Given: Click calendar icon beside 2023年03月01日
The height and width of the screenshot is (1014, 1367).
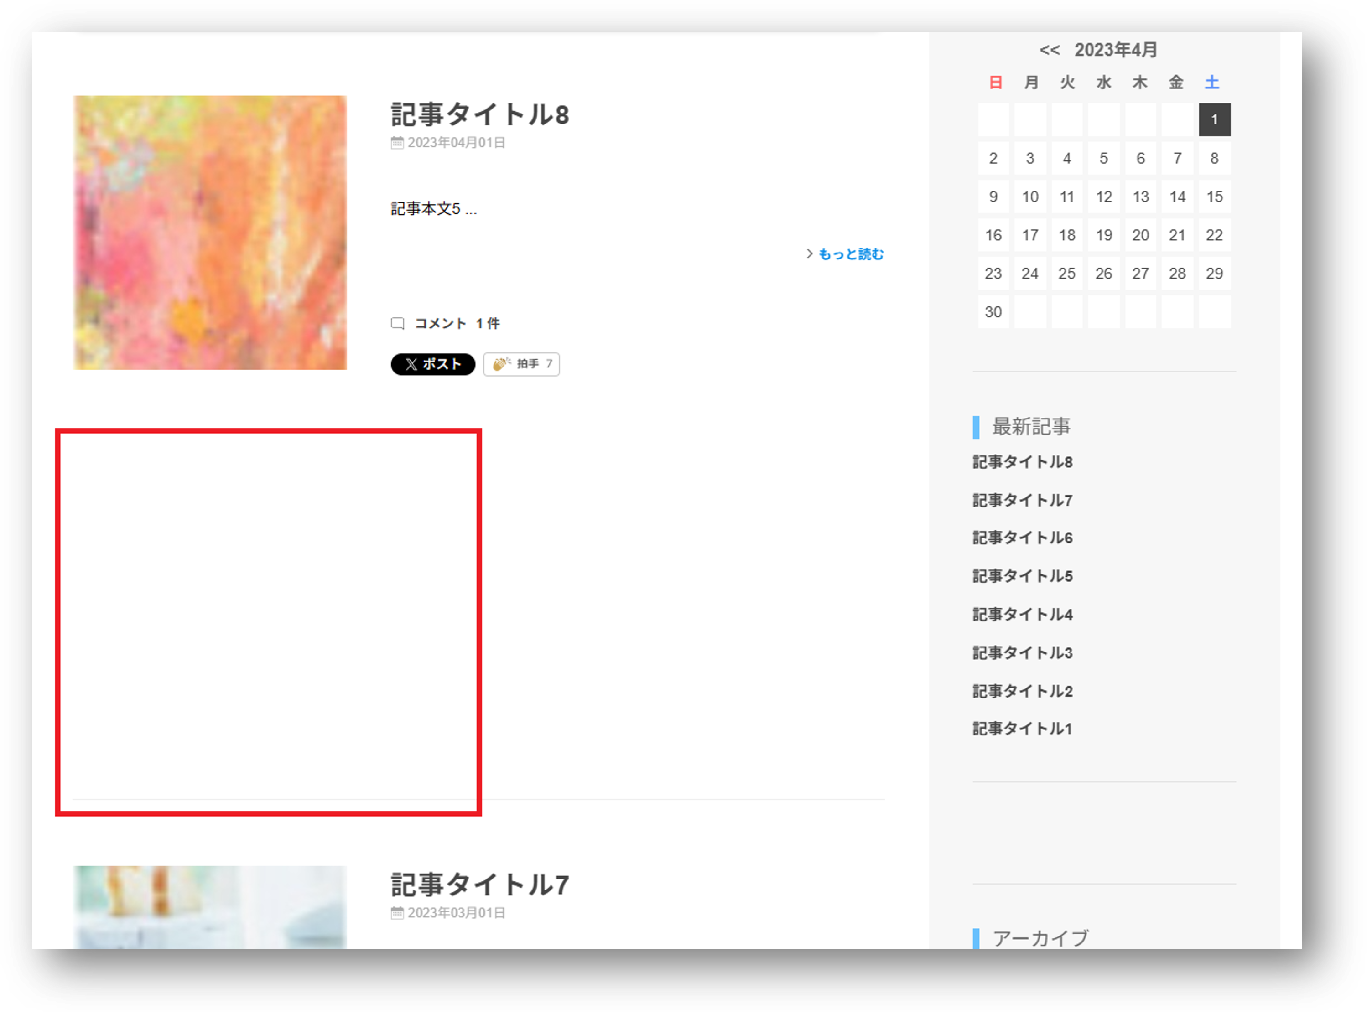Looking at the screenshot, I should click(397, 913).
